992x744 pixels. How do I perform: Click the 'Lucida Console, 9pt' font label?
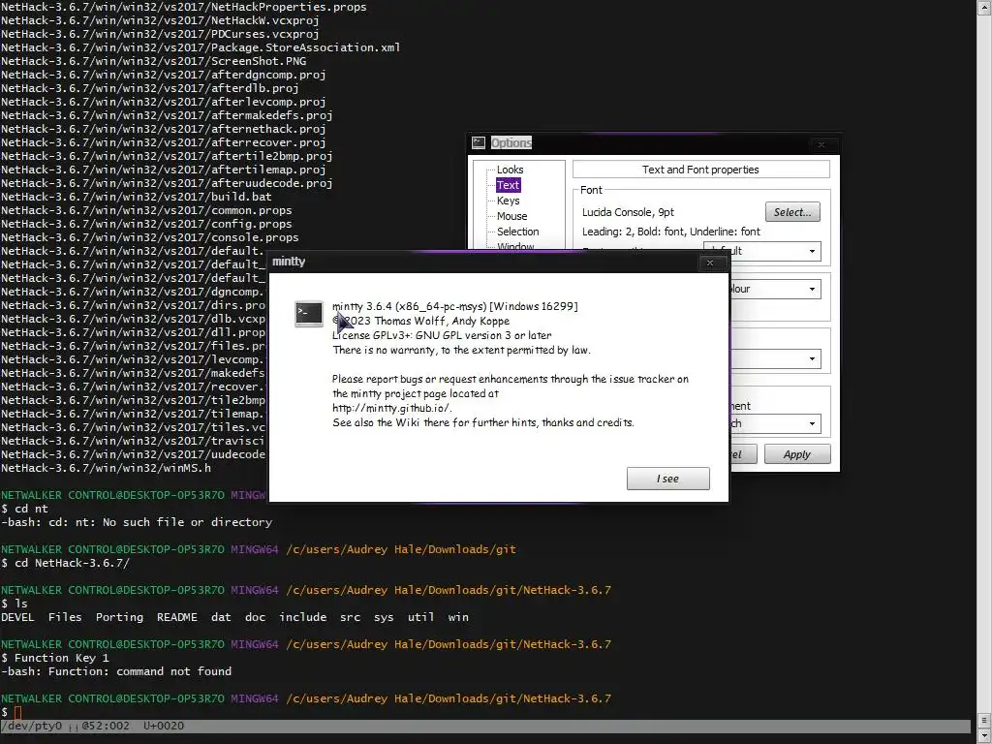tap(628, 212)
